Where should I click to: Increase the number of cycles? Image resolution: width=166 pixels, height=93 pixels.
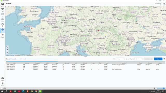(141, 59)
